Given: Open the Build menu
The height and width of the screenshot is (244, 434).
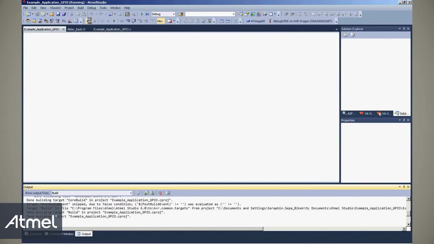Looking at the screenshot, I should pos(80,8).
